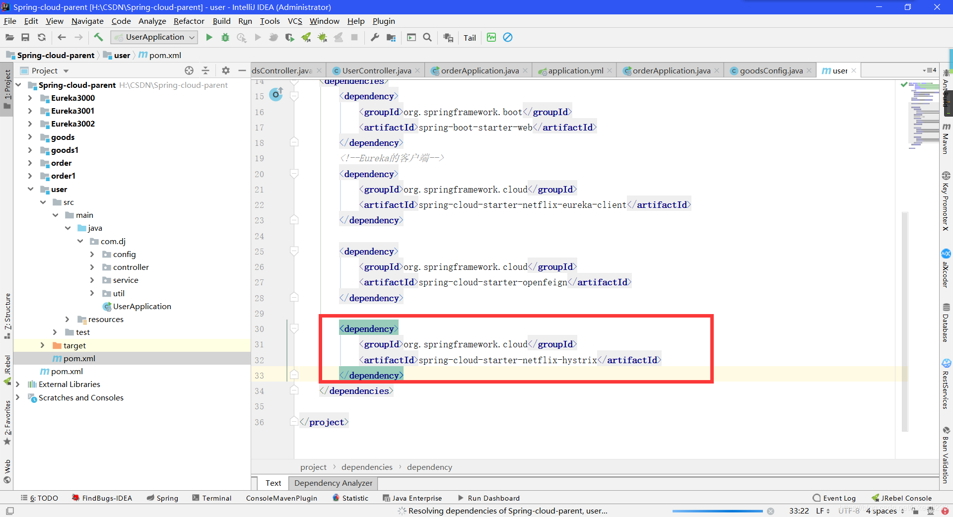Navigate back with the left arrow icon
953x517 pixels.
pyautogui.click(x=62, y=37)
